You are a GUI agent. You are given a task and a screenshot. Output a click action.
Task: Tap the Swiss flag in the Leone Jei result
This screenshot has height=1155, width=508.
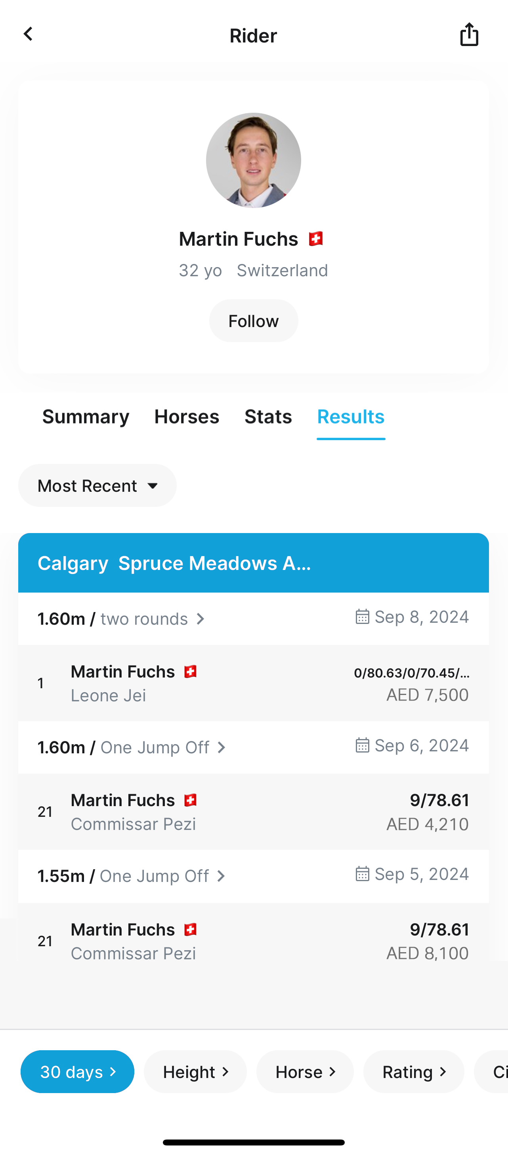pos(191,671)
